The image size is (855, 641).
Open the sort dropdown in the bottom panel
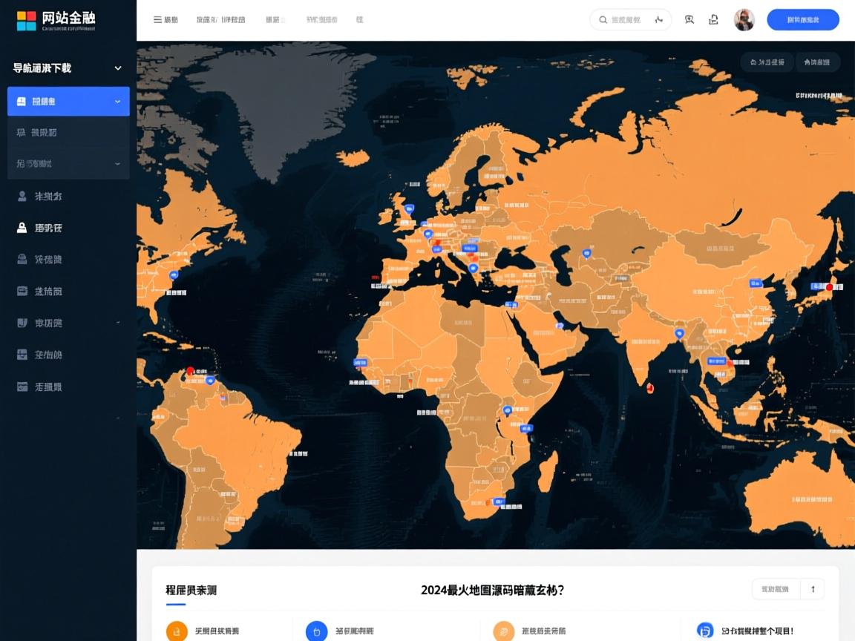[776, 588]
